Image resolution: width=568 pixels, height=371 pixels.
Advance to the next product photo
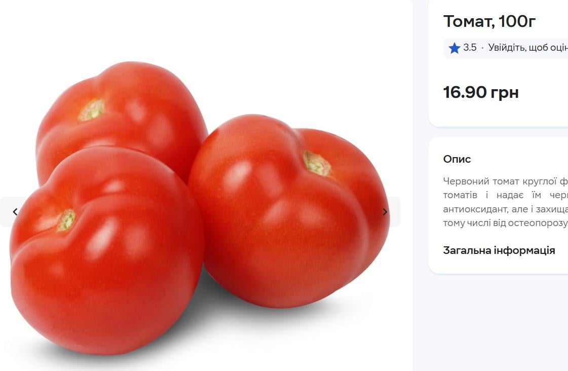click(x=385, y=211)
